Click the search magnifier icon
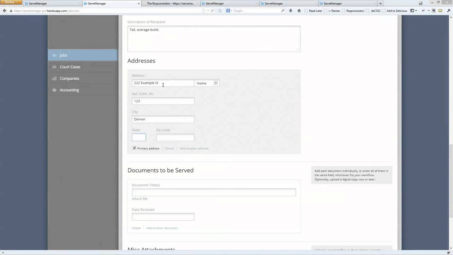 click(x=283, y=11)
